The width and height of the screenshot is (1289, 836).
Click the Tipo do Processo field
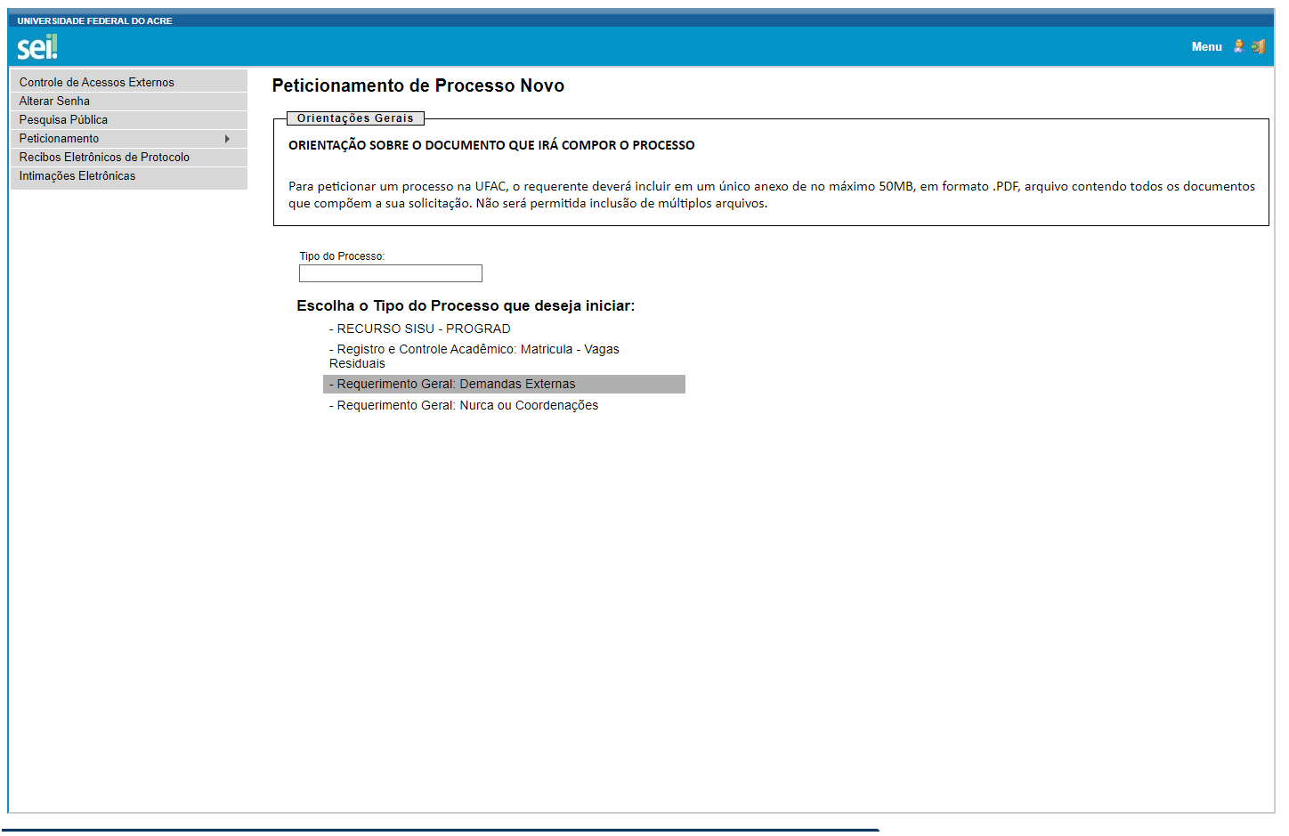(x=390, y=273)
